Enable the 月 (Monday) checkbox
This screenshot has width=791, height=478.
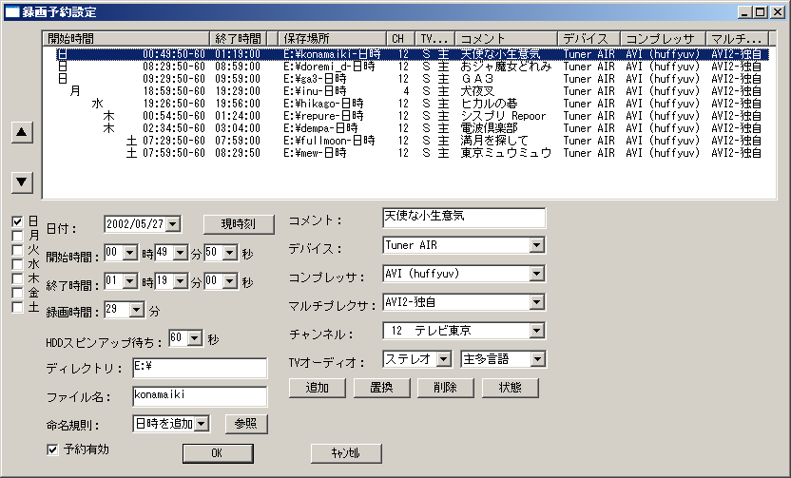(x=18, y=236)
